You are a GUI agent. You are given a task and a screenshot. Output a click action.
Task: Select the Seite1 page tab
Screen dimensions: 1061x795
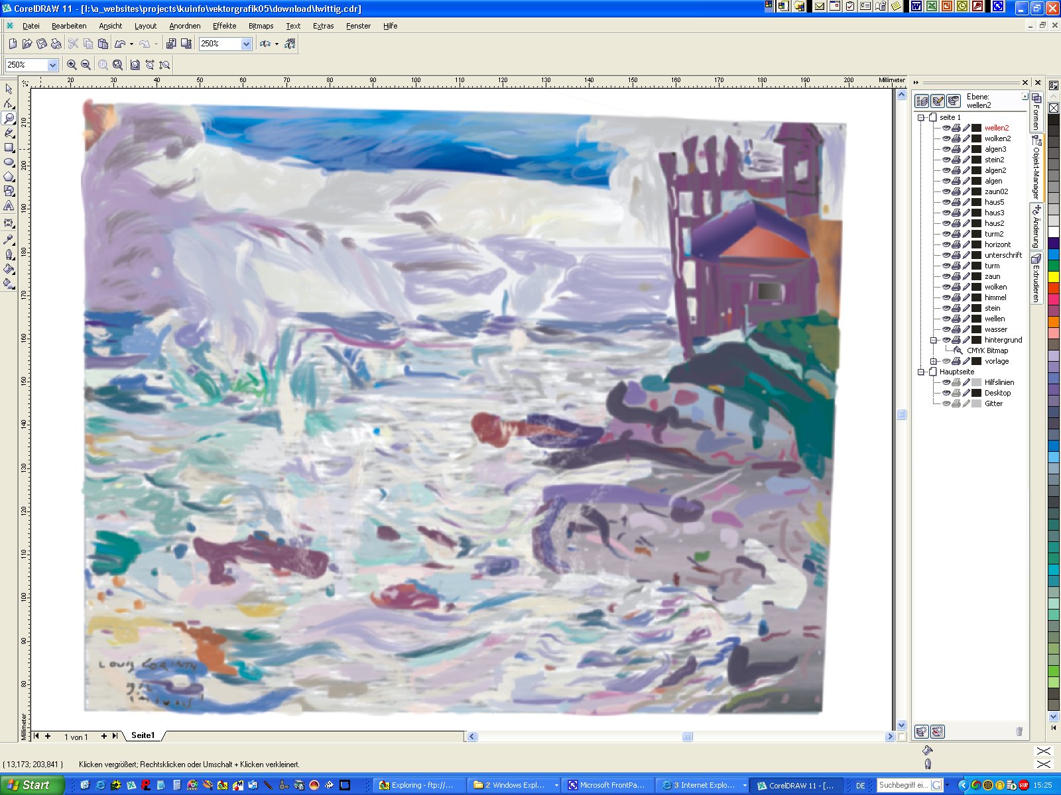[143, 735]
